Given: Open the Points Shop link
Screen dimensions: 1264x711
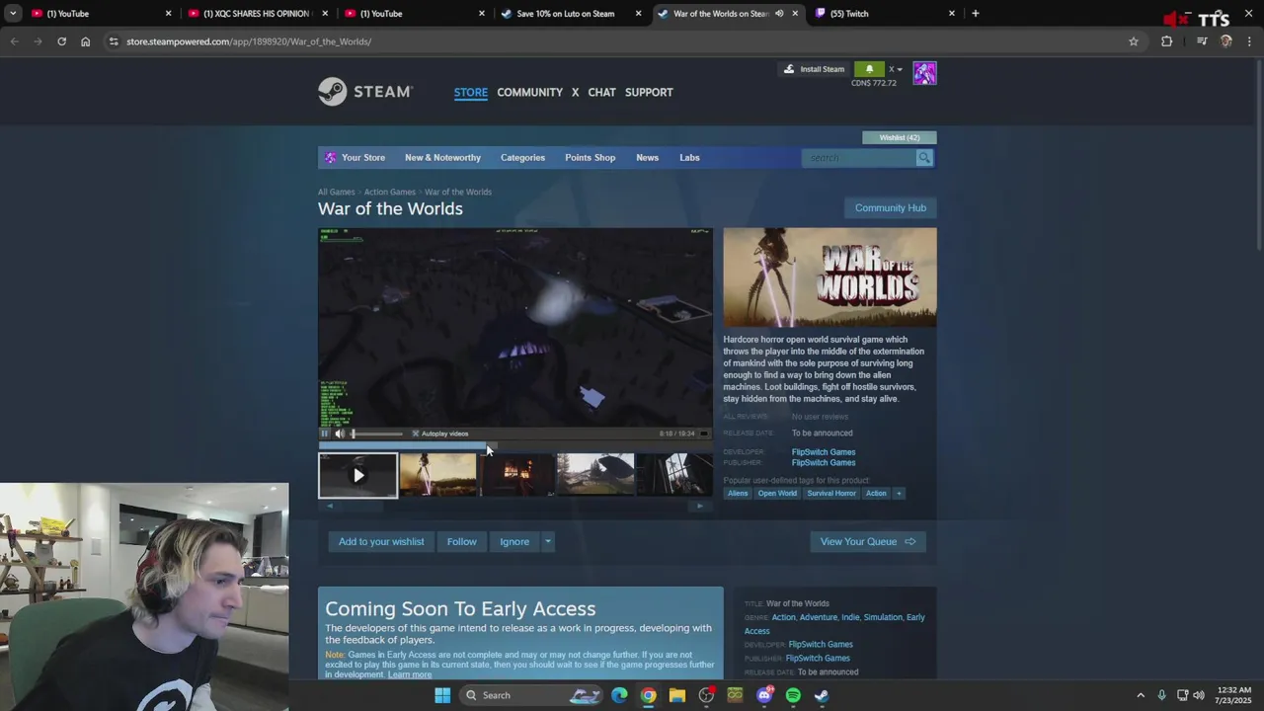Looking at the screenshot, I should (x=590, y=158).
